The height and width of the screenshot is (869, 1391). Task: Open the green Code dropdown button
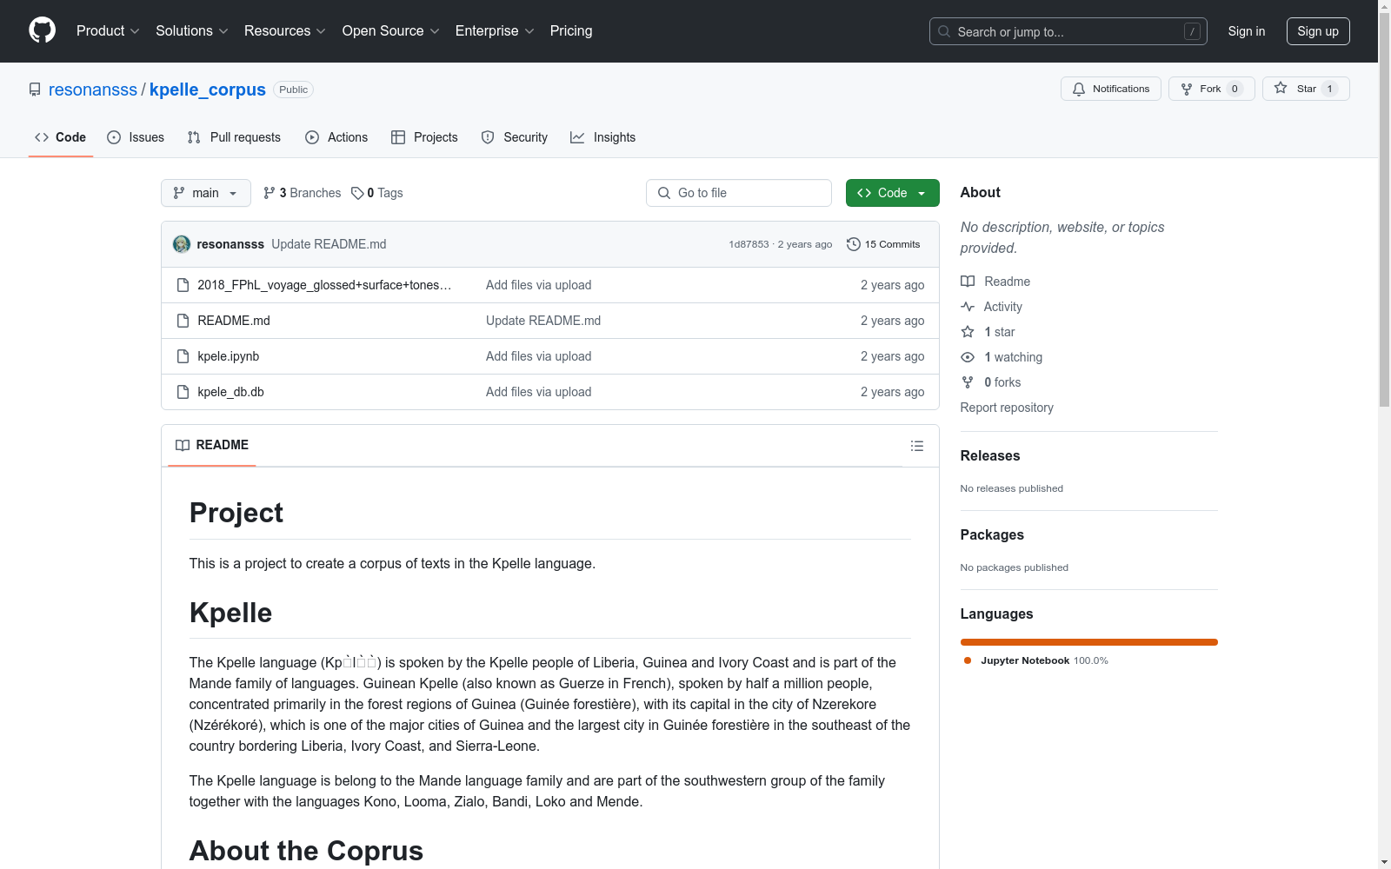coord(892,193)
